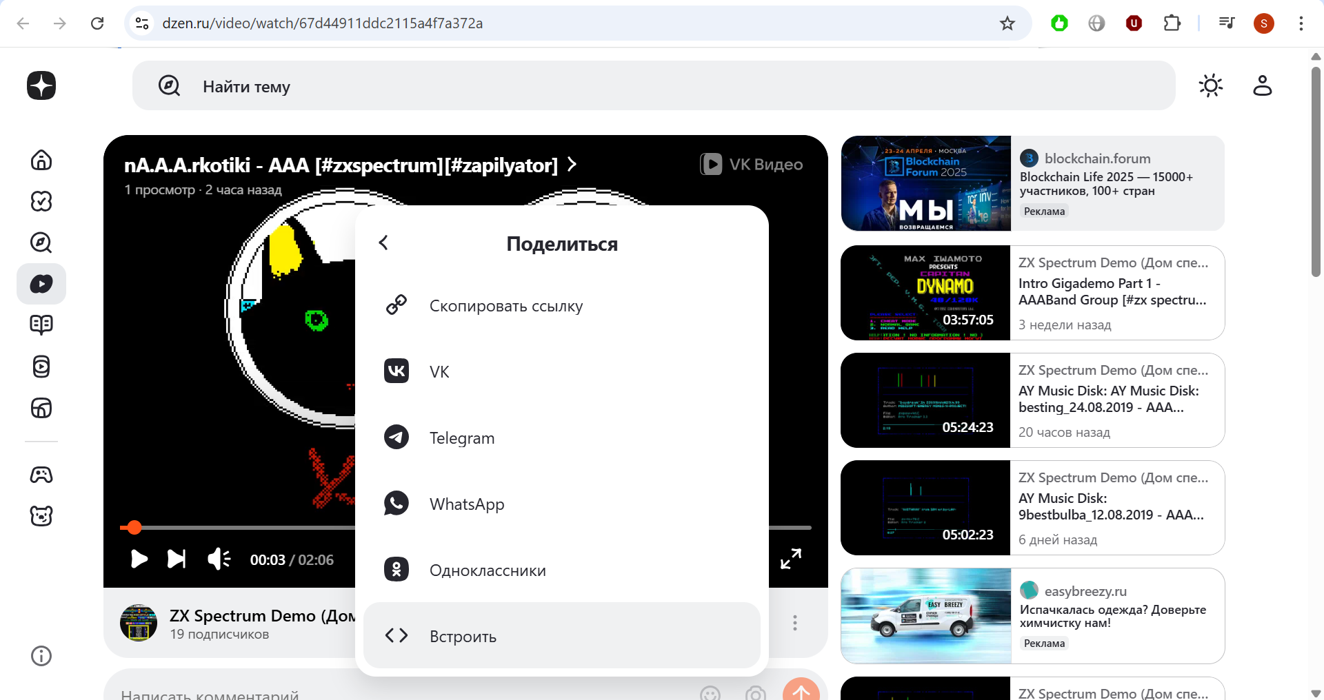The image size is (1324, 700).
Task: Reload the page
Action: coord(97,23)
